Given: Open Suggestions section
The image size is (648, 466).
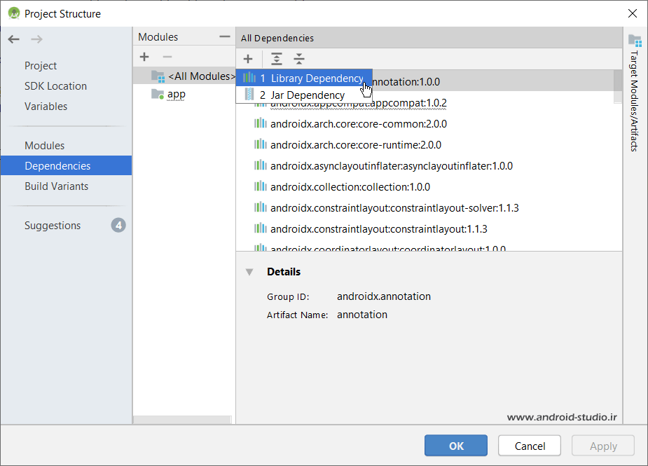Looking at the screenshot, I should coord(53,226).
